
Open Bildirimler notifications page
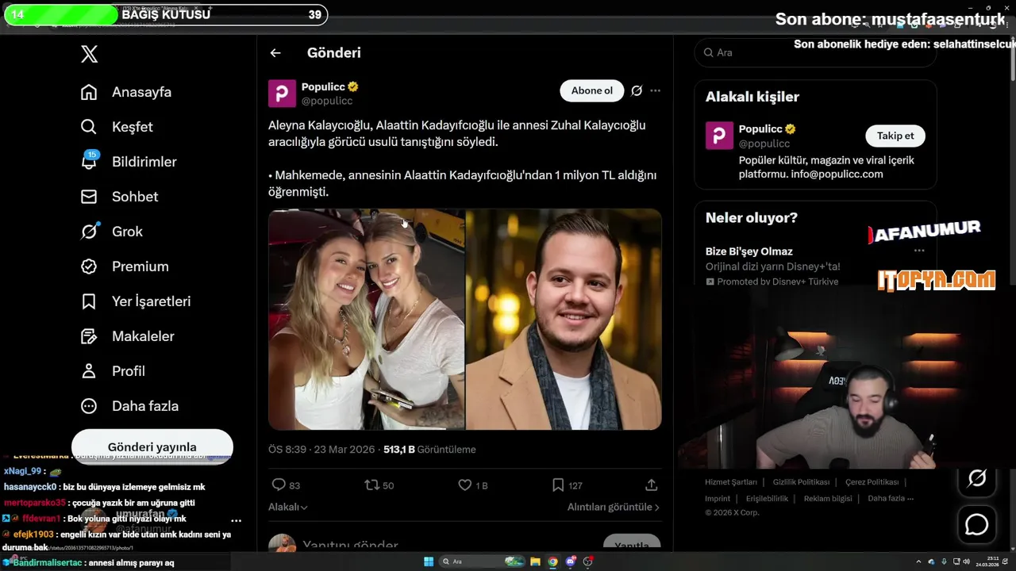129,162
